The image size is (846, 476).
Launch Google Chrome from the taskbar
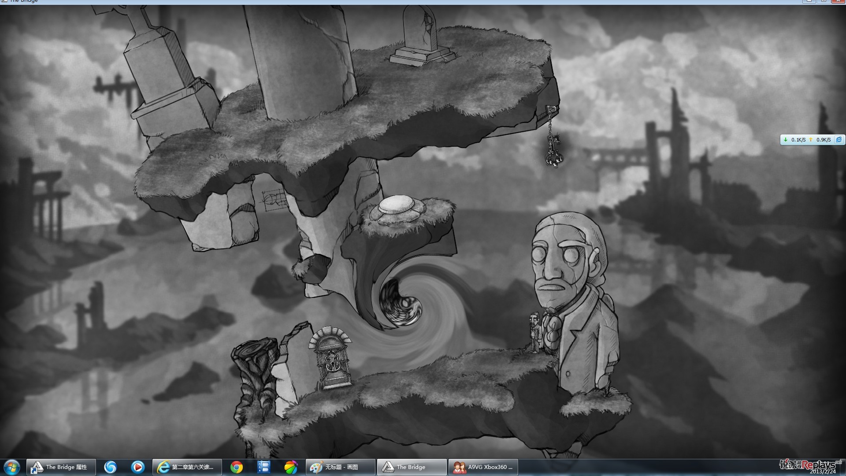point(237,467)
